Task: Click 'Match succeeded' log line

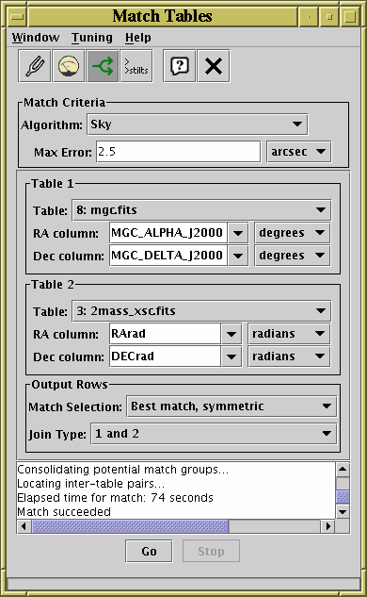Action: tap(64, 512)
